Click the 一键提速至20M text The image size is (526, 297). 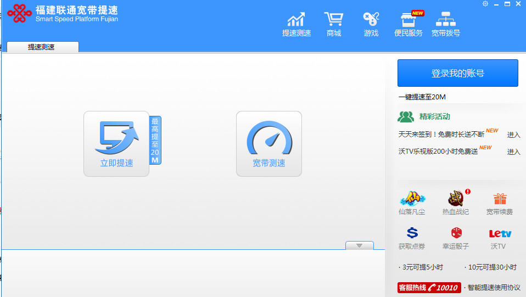pos(422,97)
